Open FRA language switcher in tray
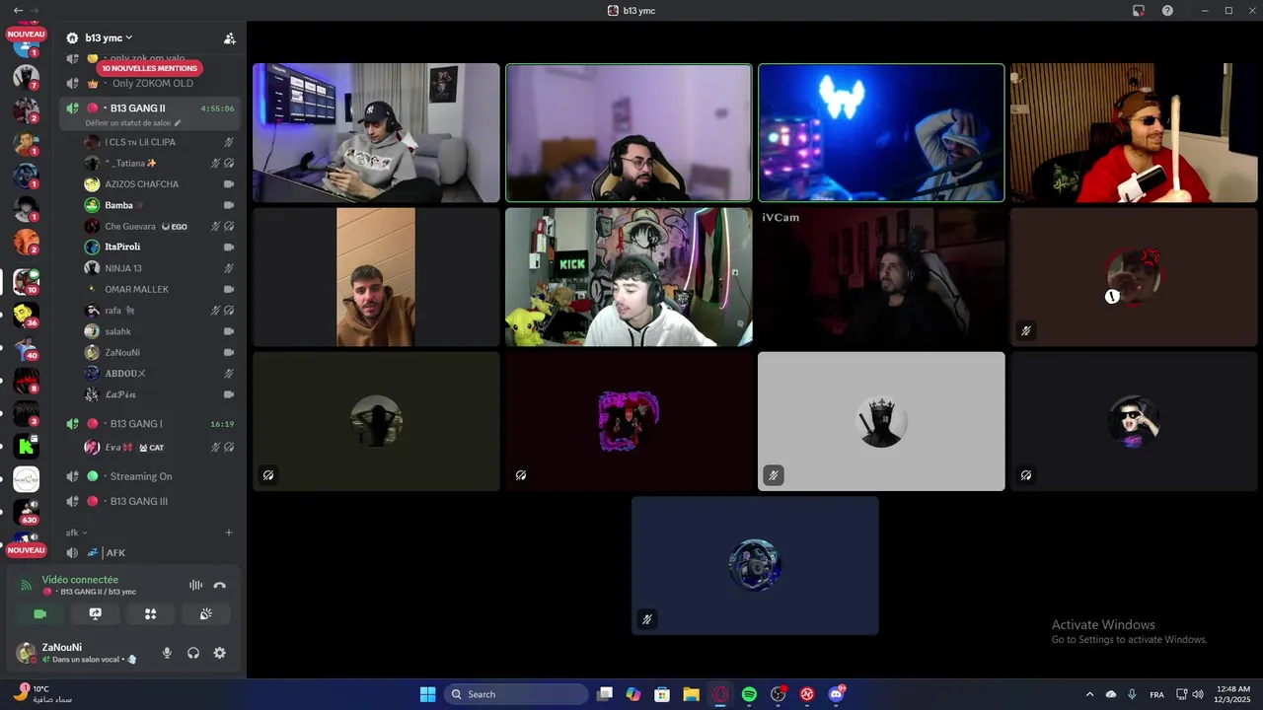The height and width of the screenshot is (710, 1263). pyautogui.click(x=1156, y=694)
